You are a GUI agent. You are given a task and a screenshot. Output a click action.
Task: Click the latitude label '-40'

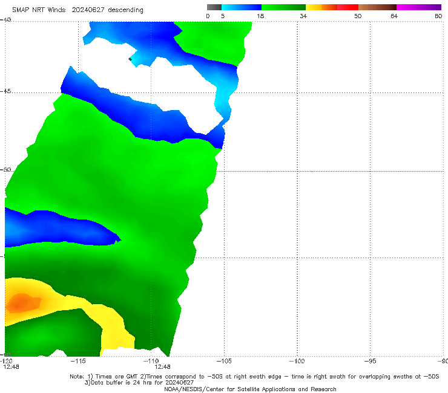click(x=5, y=20)
